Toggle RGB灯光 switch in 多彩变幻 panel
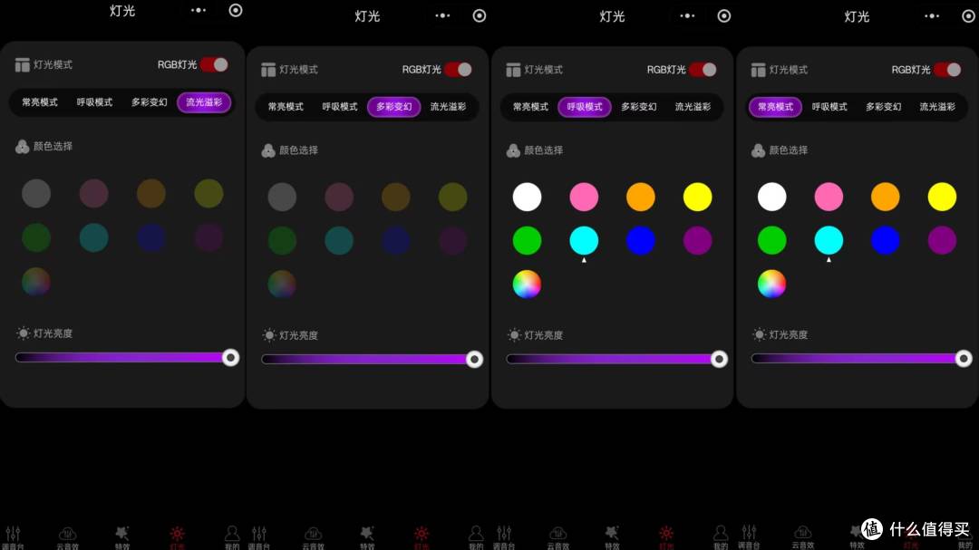Image resolution: width=979 pixels, height=550 pixels. point(459,69)
